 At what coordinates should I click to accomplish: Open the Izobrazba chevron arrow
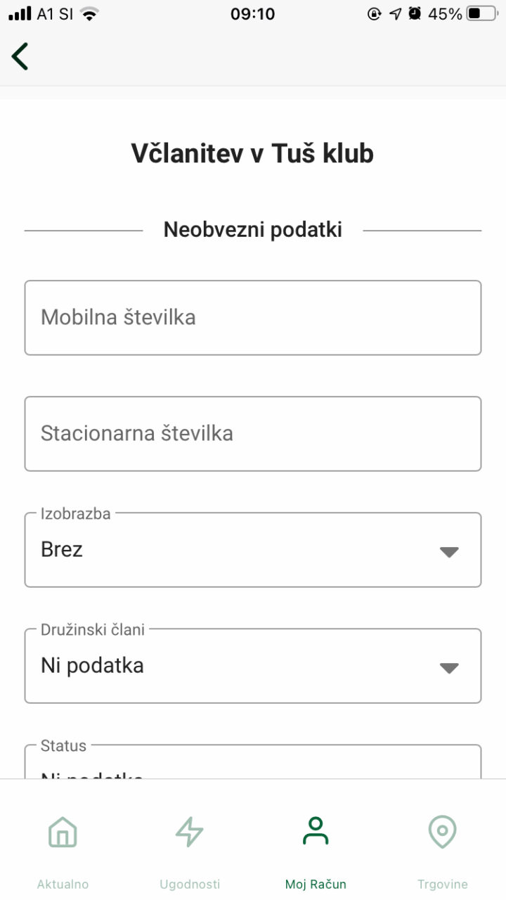450,551
